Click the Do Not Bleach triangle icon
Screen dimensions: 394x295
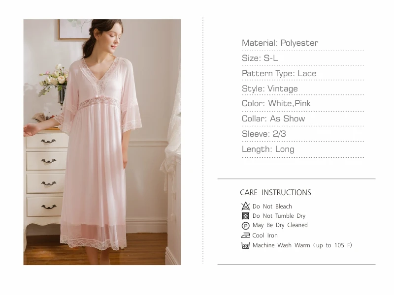click(245, 206)
